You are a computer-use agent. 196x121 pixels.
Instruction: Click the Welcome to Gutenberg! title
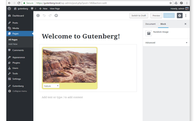pyautogui.click(x=81, y=36)
